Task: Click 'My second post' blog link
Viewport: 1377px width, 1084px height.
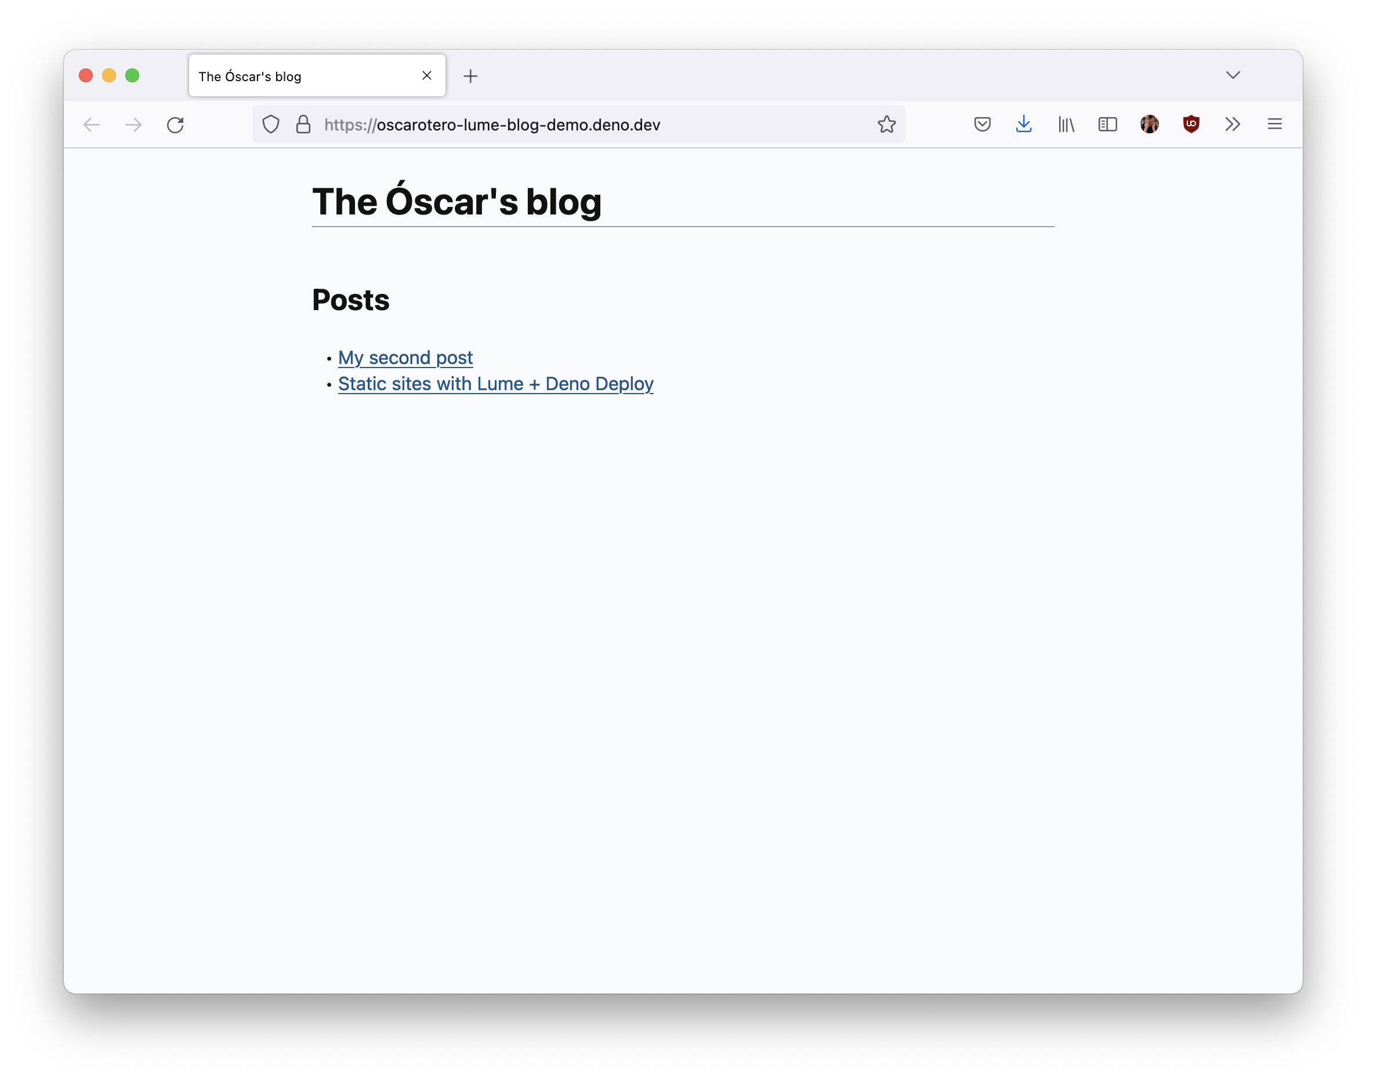Action: click(405, 357)
